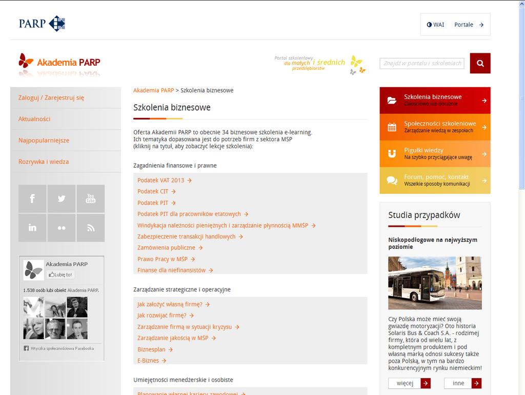Open Jak rozwijać firmę? course
This screenshot has height=395, width=525.
click(166, 315)
